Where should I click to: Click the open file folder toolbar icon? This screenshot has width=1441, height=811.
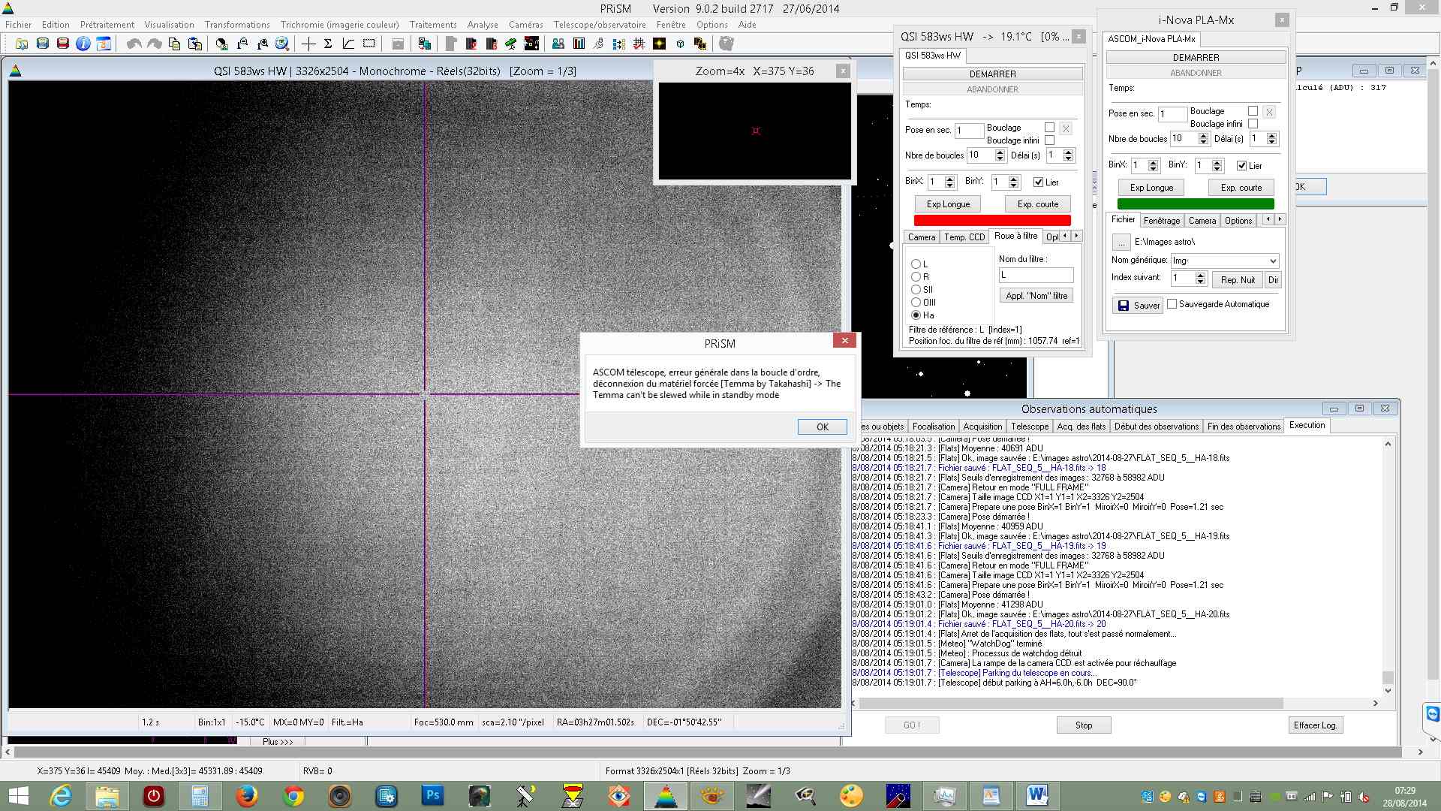[22, 44]
